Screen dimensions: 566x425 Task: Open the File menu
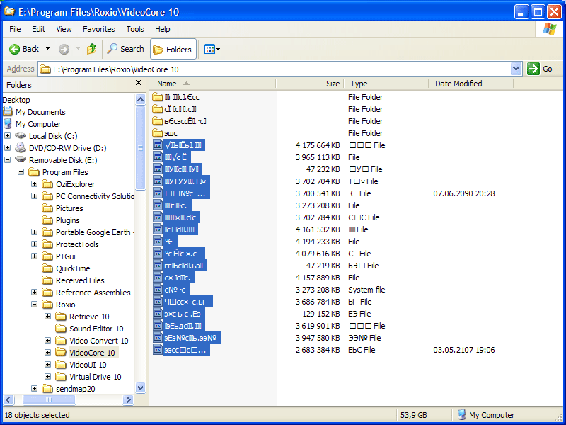coord(15,29)
